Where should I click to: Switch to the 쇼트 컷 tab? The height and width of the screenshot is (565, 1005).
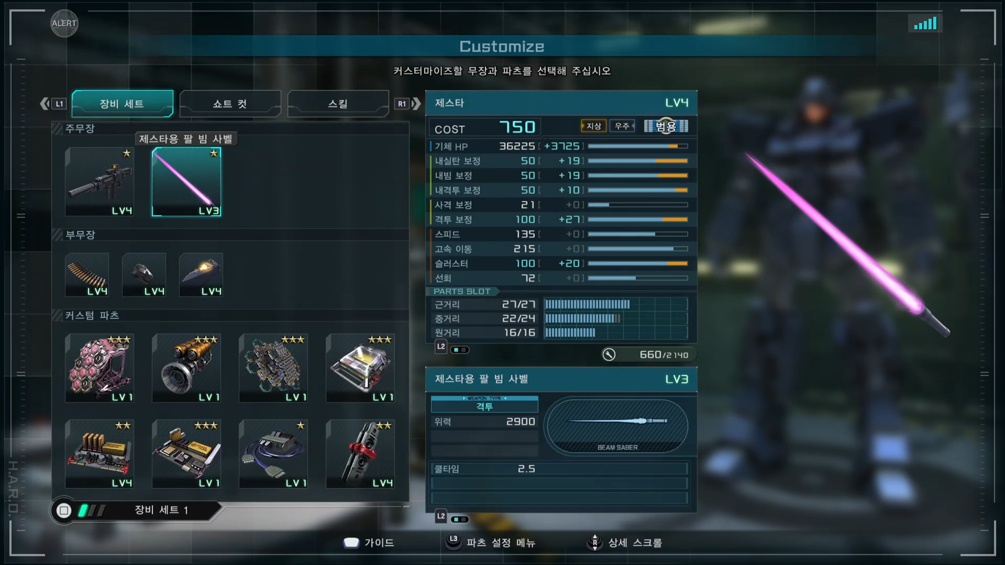click(x=230, y=104)
